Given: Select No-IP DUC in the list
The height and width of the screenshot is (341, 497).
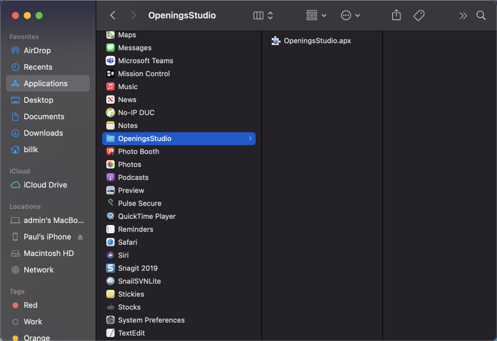Looking at the screenshot, I should click(179, 113).
